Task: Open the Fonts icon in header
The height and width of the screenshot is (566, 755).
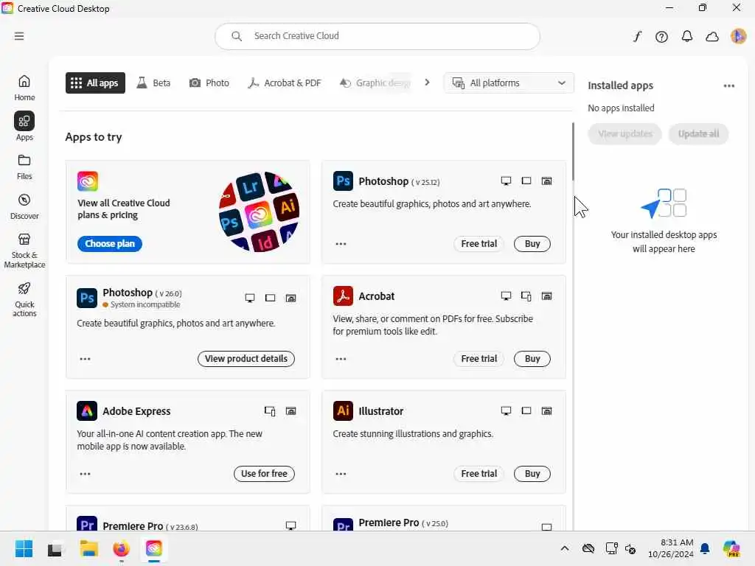Action: 637,37
